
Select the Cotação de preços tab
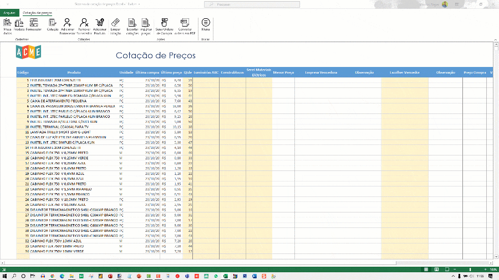[x=37, y=13]
